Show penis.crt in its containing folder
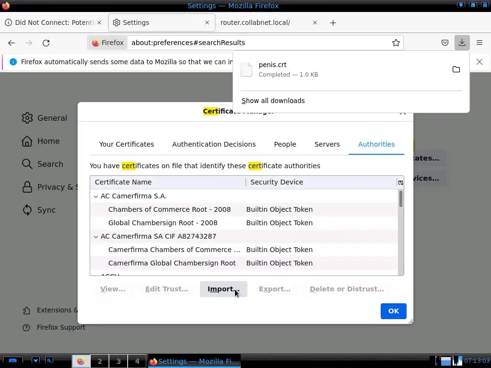The width and height of the screenshot is (491, 368). tap(456, 69)
